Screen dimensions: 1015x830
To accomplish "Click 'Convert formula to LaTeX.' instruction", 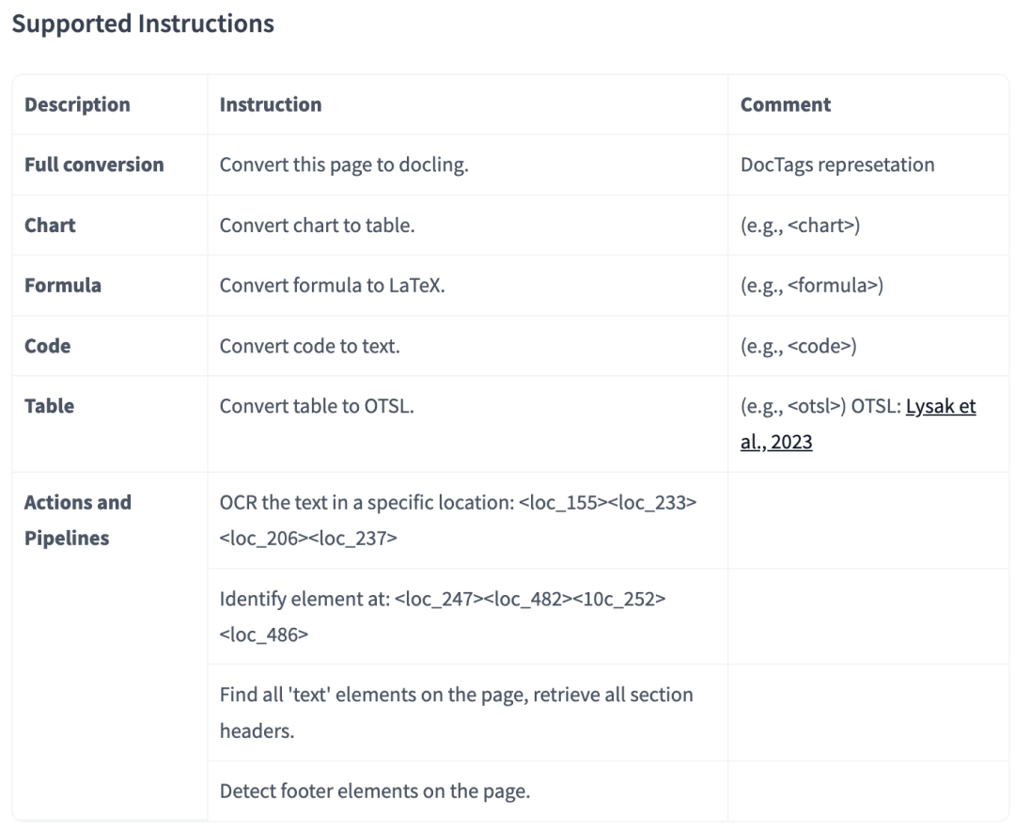I will [332, 285].
